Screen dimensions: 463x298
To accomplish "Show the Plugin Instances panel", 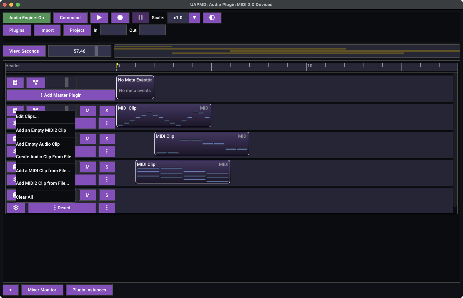I will [89, 290].
